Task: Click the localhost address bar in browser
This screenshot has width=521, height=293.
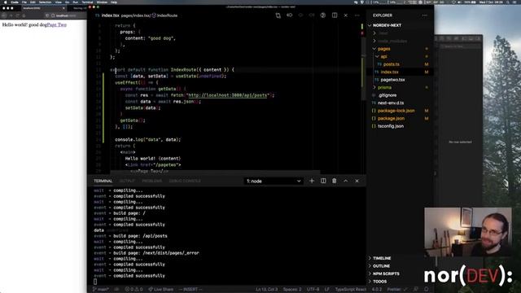Action: click(x=65, y=15)
